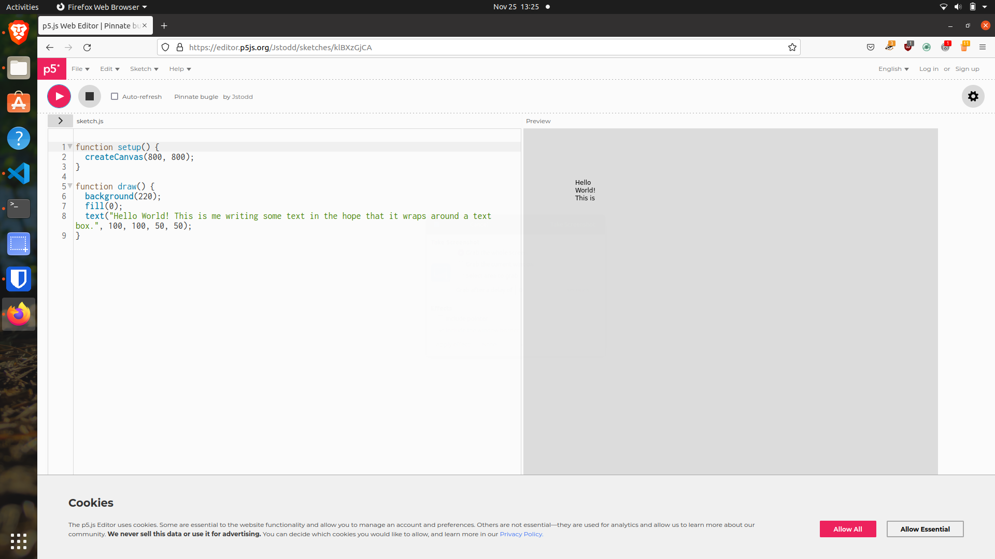Click the Log in link
This screenshot has width=995, height=559.
[x=928, y=68]
